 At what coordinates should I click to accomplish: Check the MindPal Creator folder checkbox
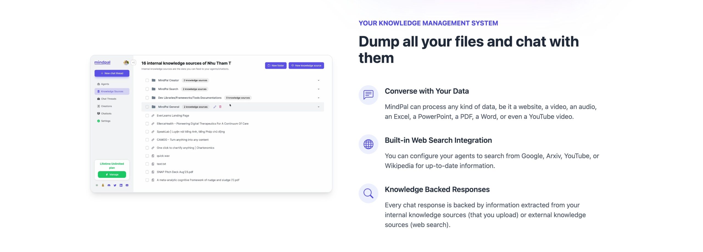(147, 81)
